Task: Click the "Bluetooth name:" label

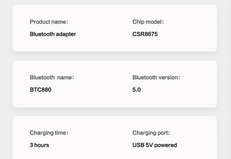Action: click(52, 78)
